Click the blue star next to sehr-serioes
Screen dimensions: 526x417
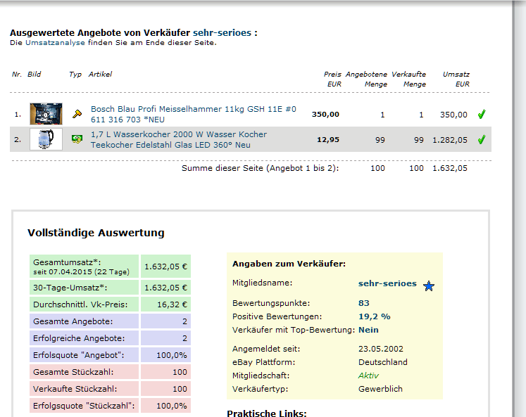click(429, 286)
